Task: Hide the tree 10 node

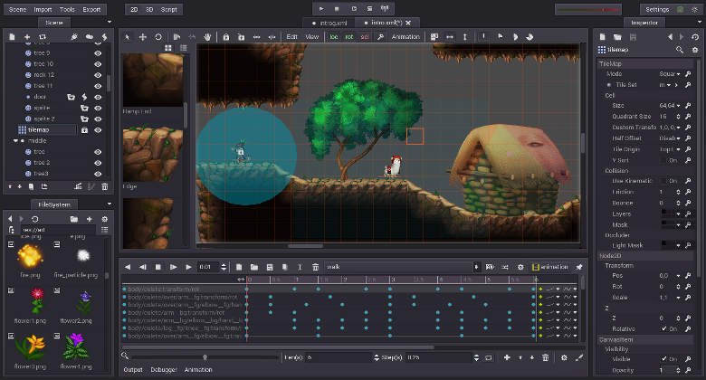Action: 98,64
